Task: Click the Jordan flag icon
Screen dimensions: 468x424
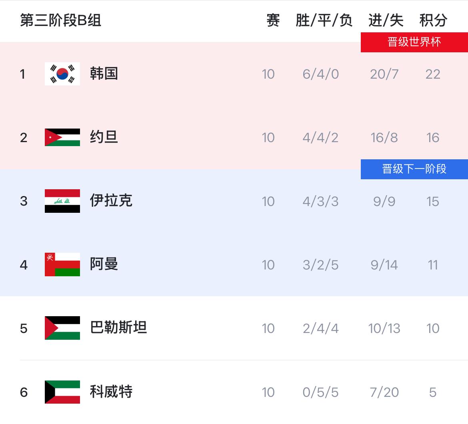Action: pyautogui.click(x=62, y=137)
